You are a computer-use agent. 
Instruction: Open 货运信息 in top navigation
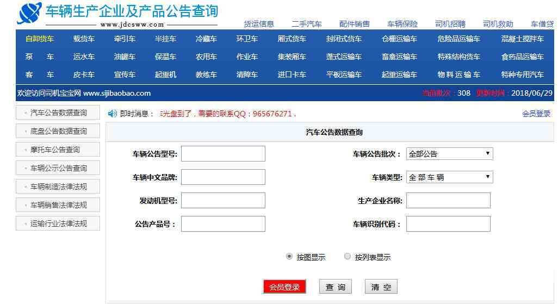(259, 24)
